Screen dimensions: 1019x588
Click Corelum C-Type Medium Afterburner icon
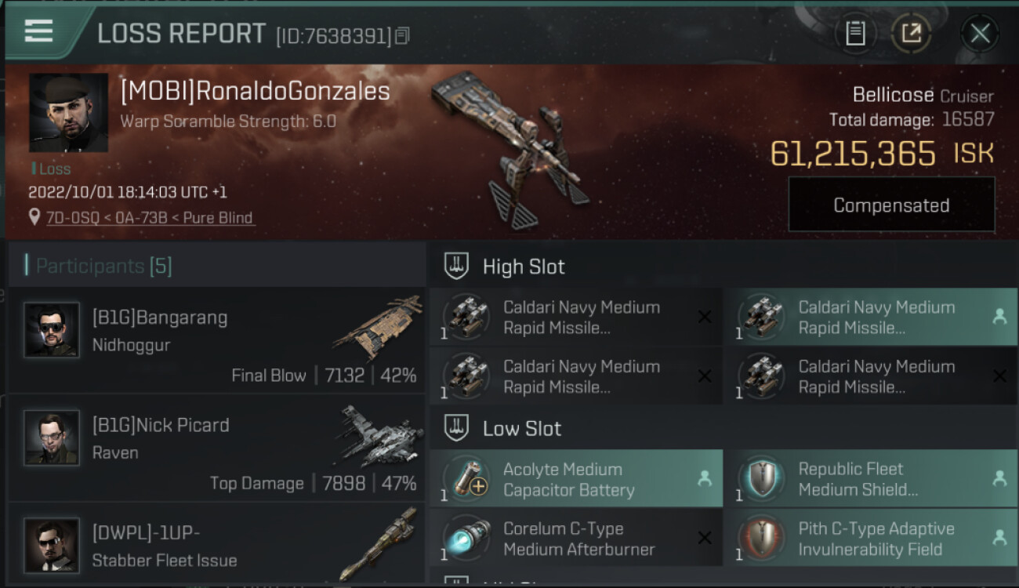pos(467,539)
